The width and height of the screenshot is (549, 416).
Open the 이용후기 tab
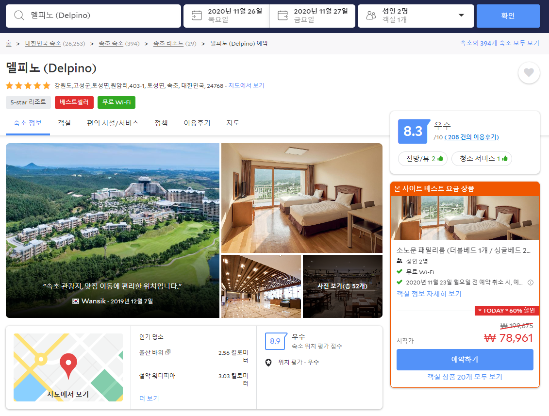pyautogui.click(x=197, y=123)
